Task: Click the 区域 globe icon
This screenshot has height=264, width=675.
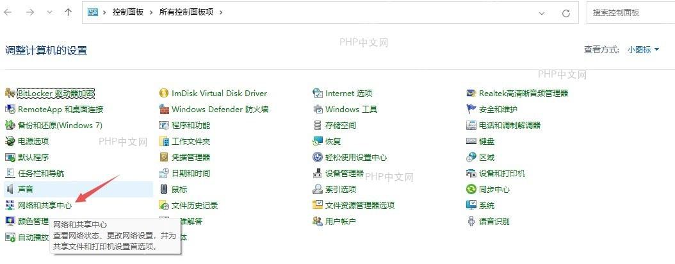Action: coord(471,157)
